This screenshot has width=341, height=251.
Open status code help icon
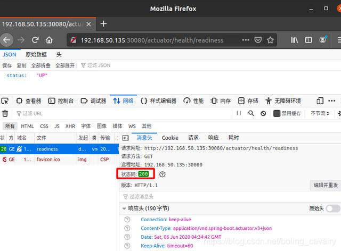[x=162, y=174]
